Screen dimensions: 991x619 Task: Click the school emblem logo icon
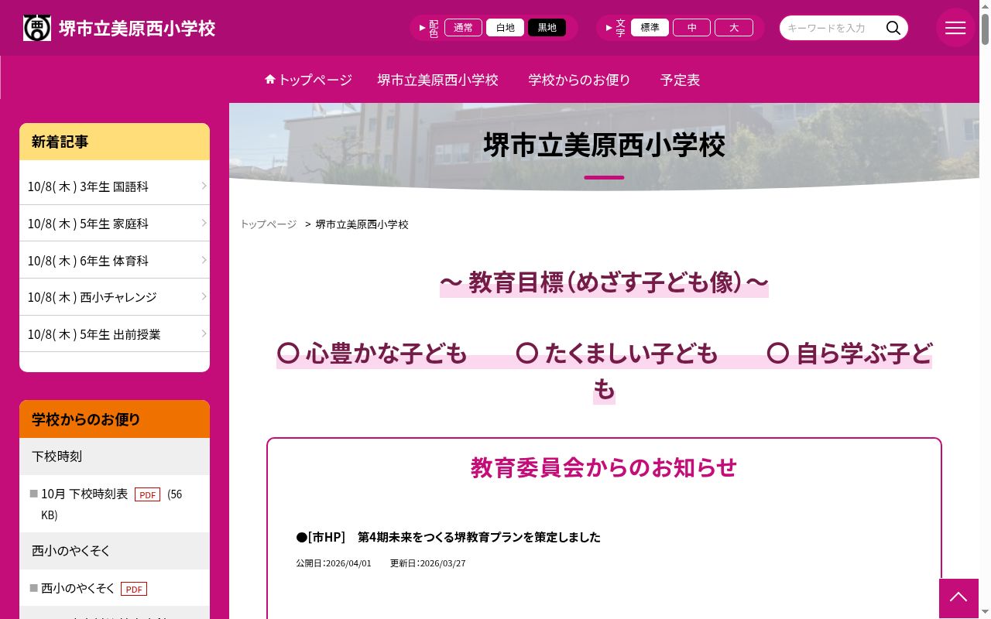[37, 28]
